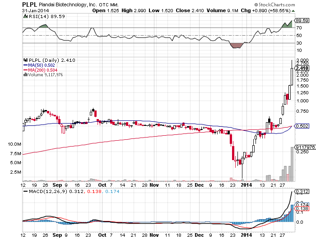Click the 0.174 histogram value tag
Viewport: 316px width, 239px height.
[302, 205]
